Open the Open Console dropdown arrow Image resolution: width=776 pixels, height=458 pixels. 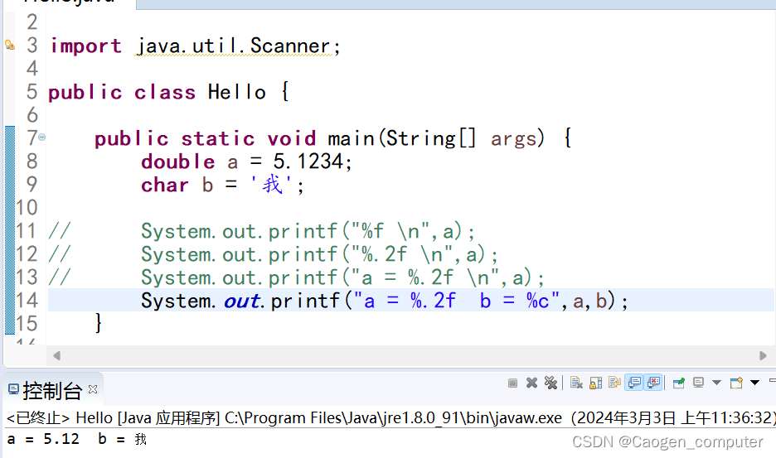click(x=754, y=383)
